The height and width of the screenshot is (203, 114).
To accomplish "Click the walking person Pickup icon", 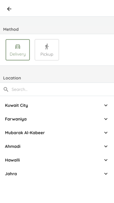I will pyautogui.click(x=47, y=47).
